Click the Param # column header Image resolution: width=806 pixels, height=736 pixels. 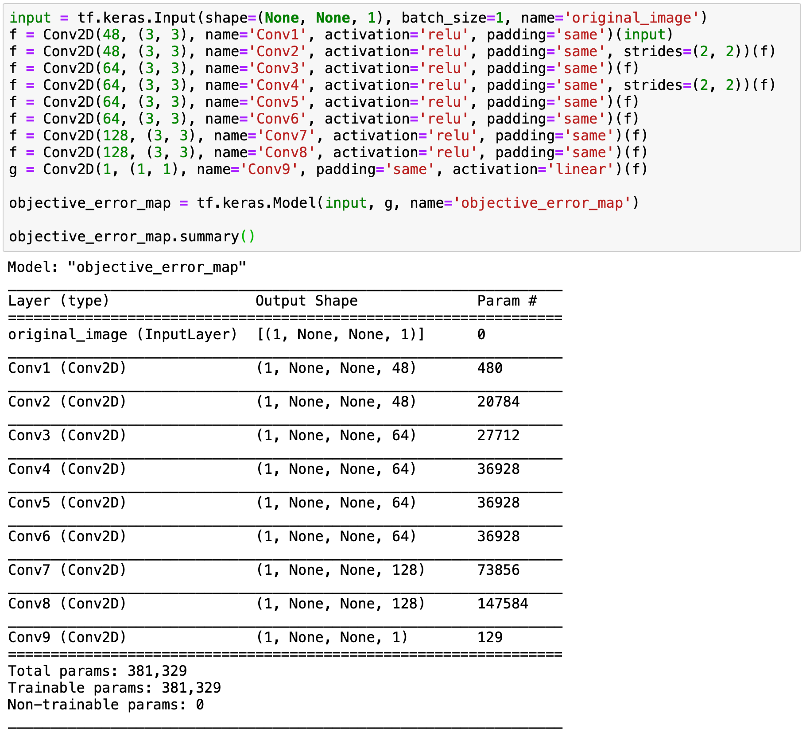(506, 301)
